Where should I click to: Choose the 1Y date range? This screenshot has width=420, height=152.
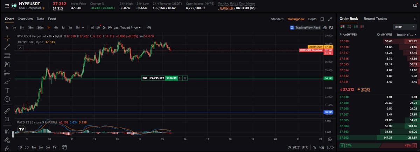click(54, 147)
